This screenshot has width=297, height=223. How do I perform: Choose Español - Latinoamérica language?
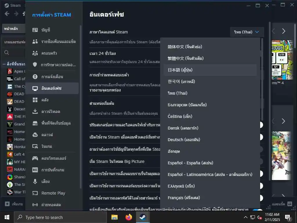pos(210,175)
